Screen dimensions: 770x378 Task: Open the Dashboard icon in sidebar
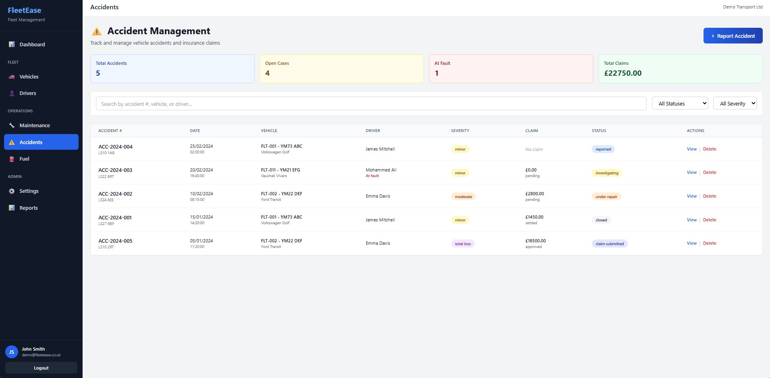tap(12, 44)
